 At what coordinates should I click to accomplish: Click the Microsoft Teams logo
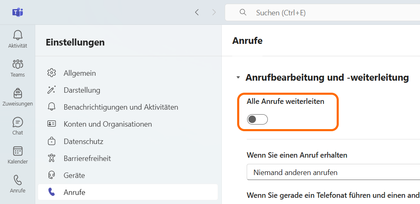17,12
